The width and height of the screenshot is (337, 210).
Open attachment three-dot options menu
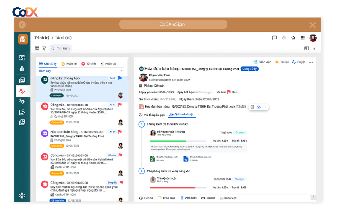(265, 107)
